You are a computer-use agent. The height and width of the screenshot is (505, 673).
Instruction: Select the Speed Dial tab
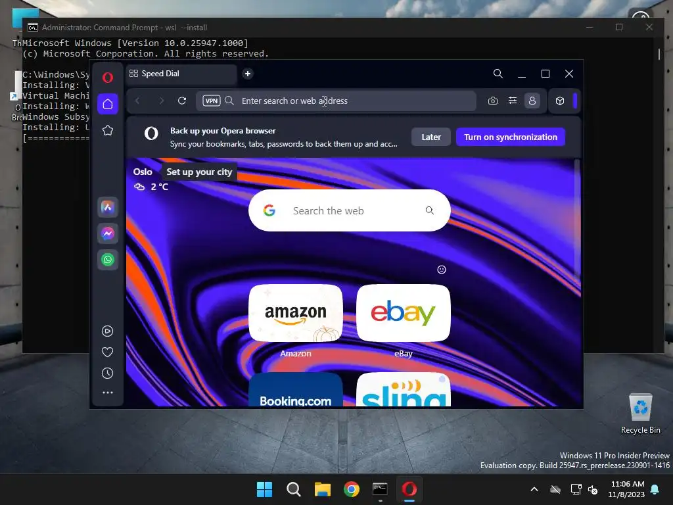click(181, 74)
